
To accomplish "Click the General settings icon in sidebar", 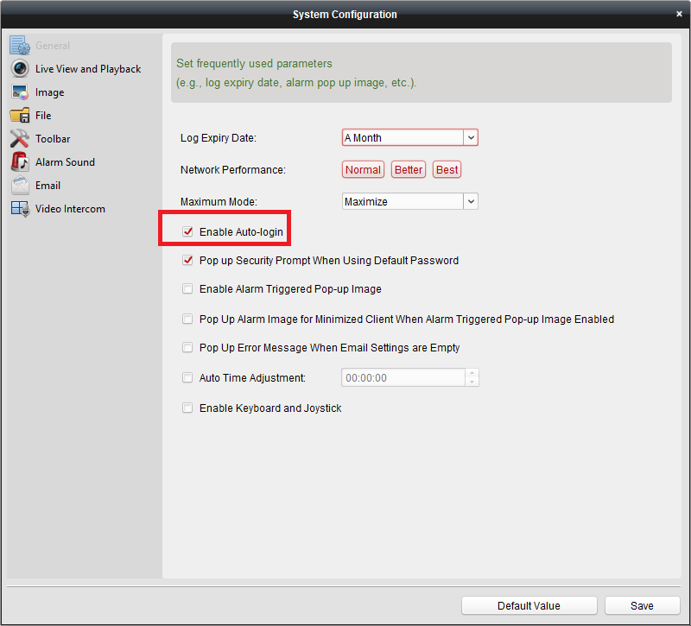I will pyautogui.click(x=20, y=46).
